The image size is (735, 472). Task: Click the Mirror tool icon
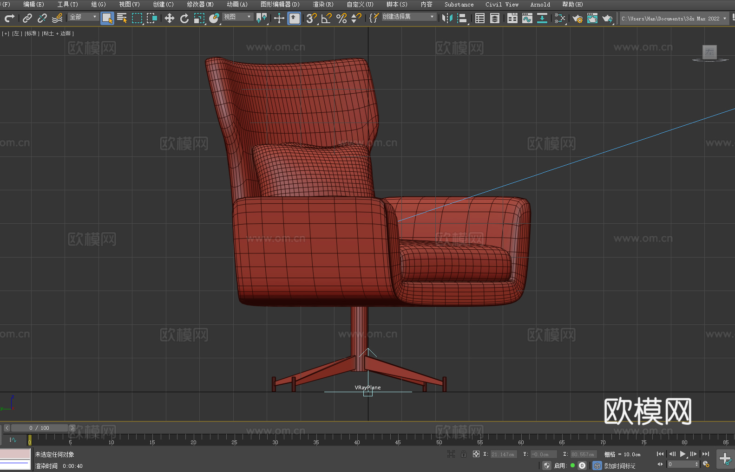447,18
